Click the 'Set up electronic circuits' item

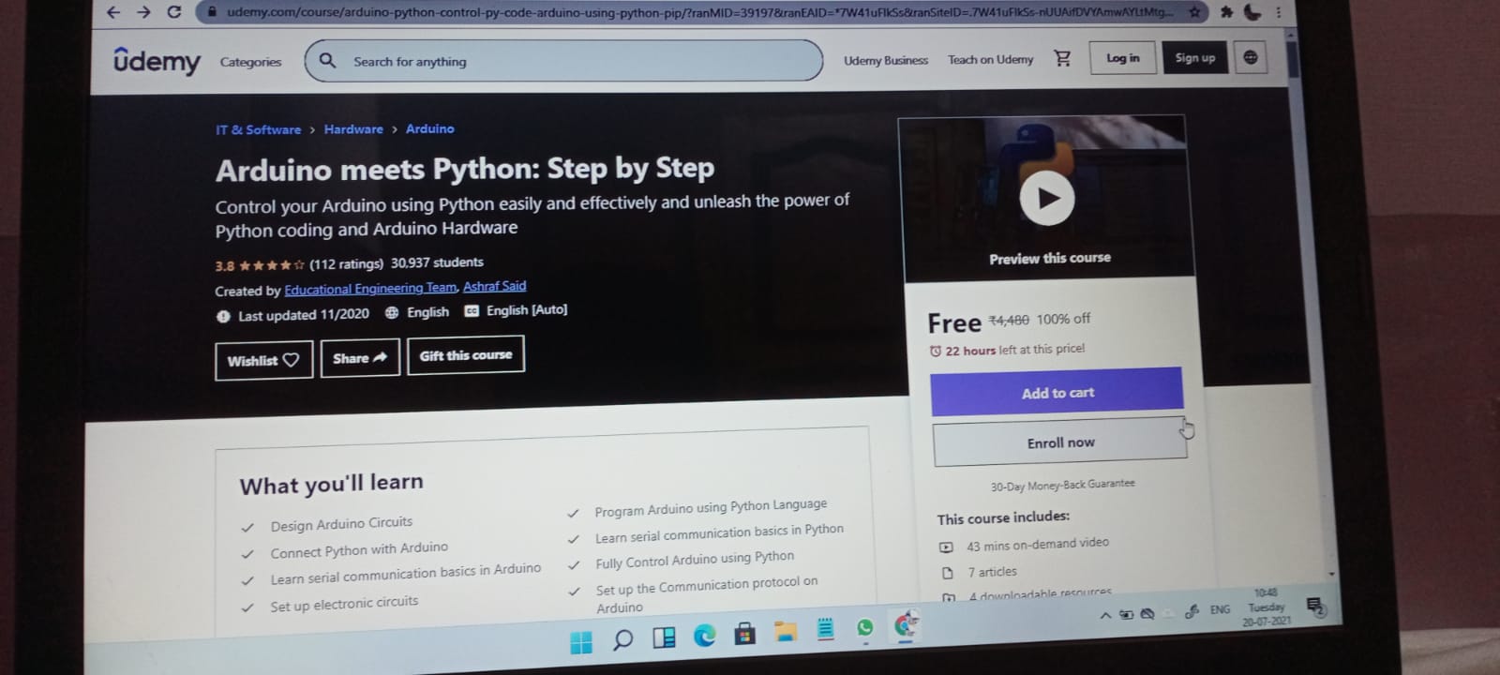[344, 604]
